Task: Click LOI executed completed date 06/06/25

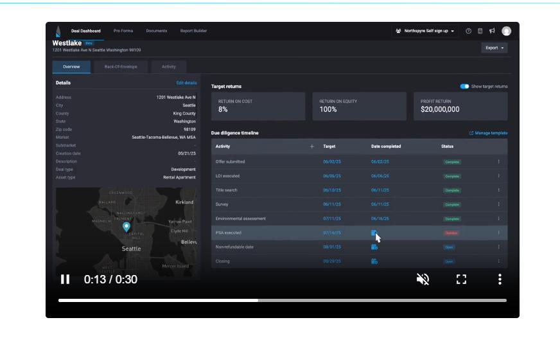Action: 380,176
